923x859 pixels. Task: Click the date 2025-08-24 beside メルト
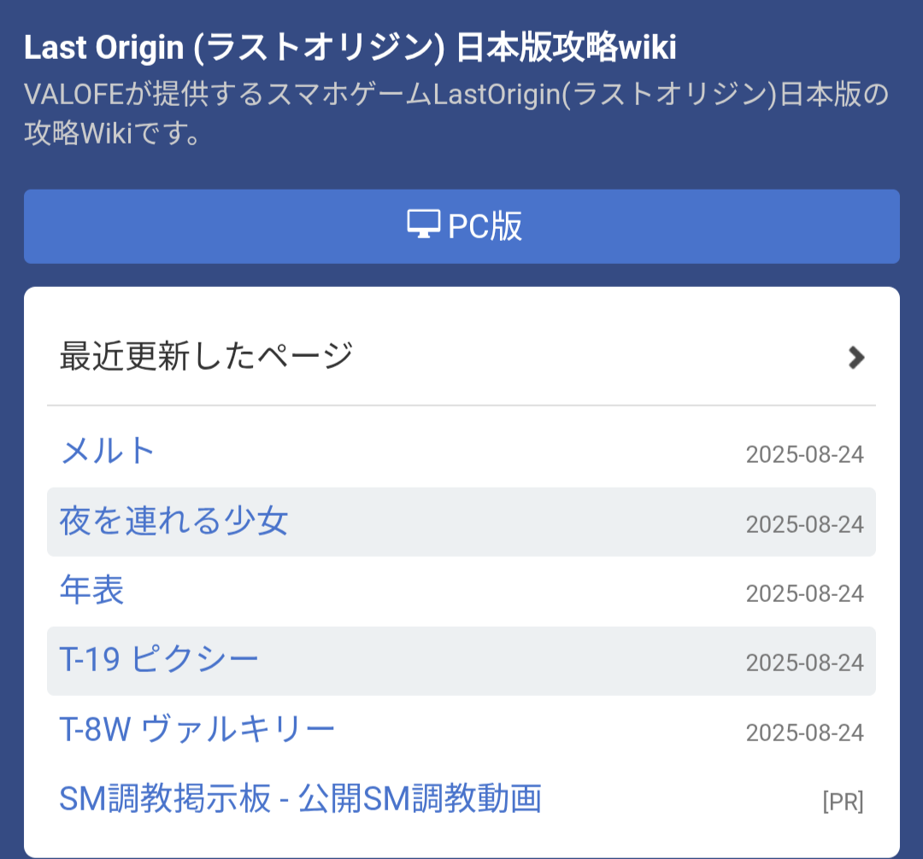pyautogui.click(x=805, y=454)
